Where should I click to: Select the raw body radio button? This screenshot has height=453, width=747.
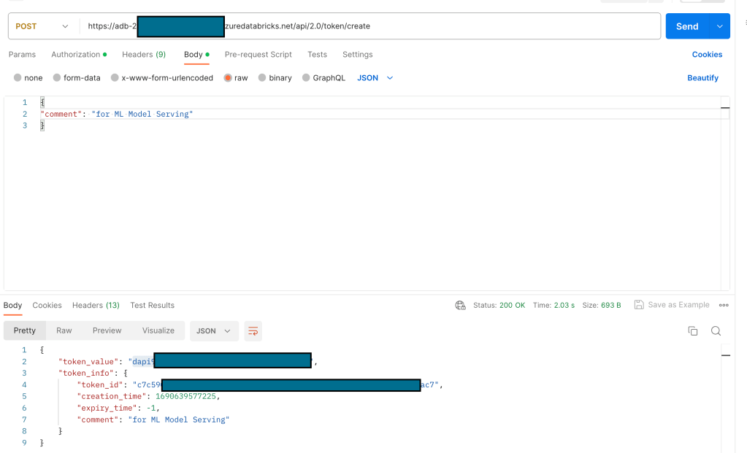coord(229,78)
